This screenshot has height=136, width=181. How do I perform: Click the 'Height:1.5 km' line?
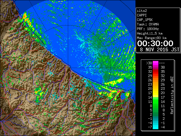(x=150, y=33)
